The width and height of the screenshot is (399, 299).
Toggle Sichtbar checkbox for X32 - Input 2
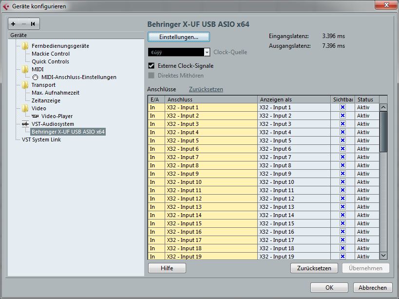click(343, 116)
